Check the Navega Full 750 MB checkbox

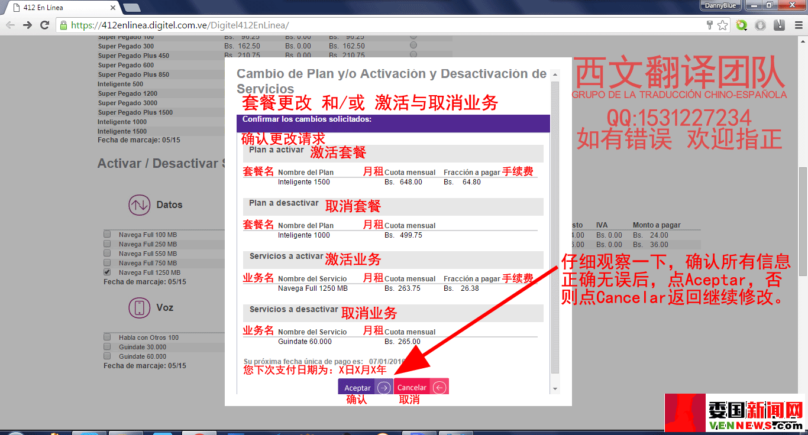tap(107, 262)
